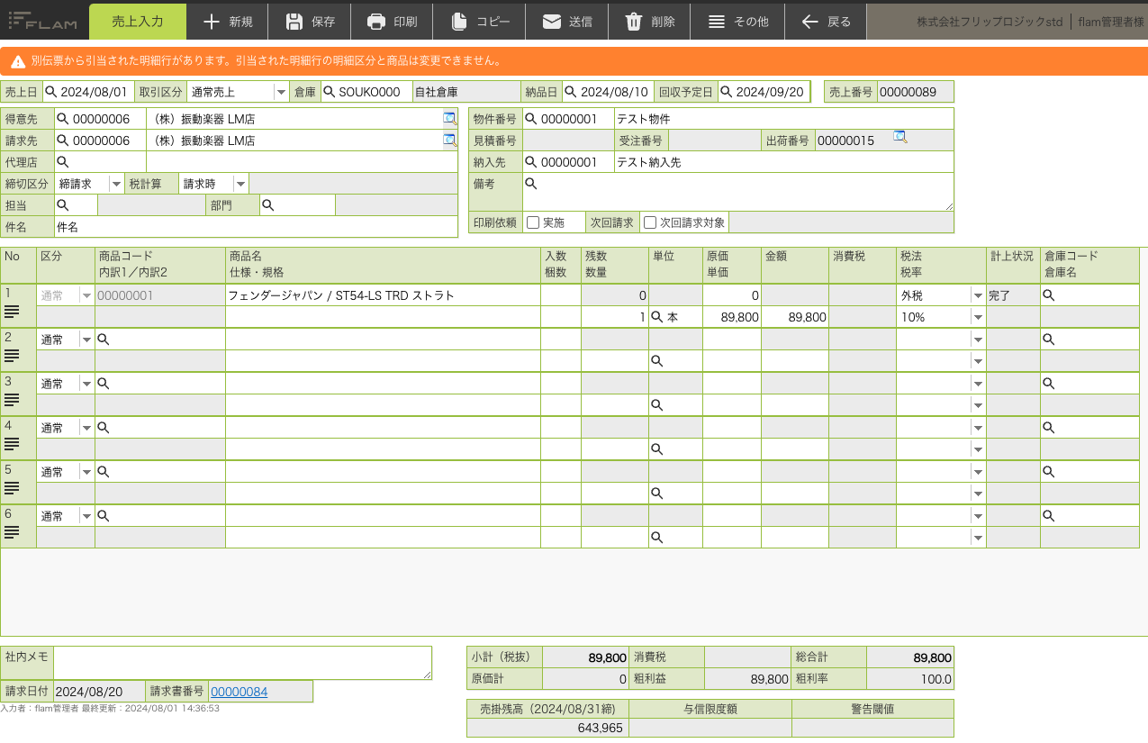Open 備考 search magnifier icon
Image resolution: width=1148 pixels, height=743 pixels.
[530, 184]
